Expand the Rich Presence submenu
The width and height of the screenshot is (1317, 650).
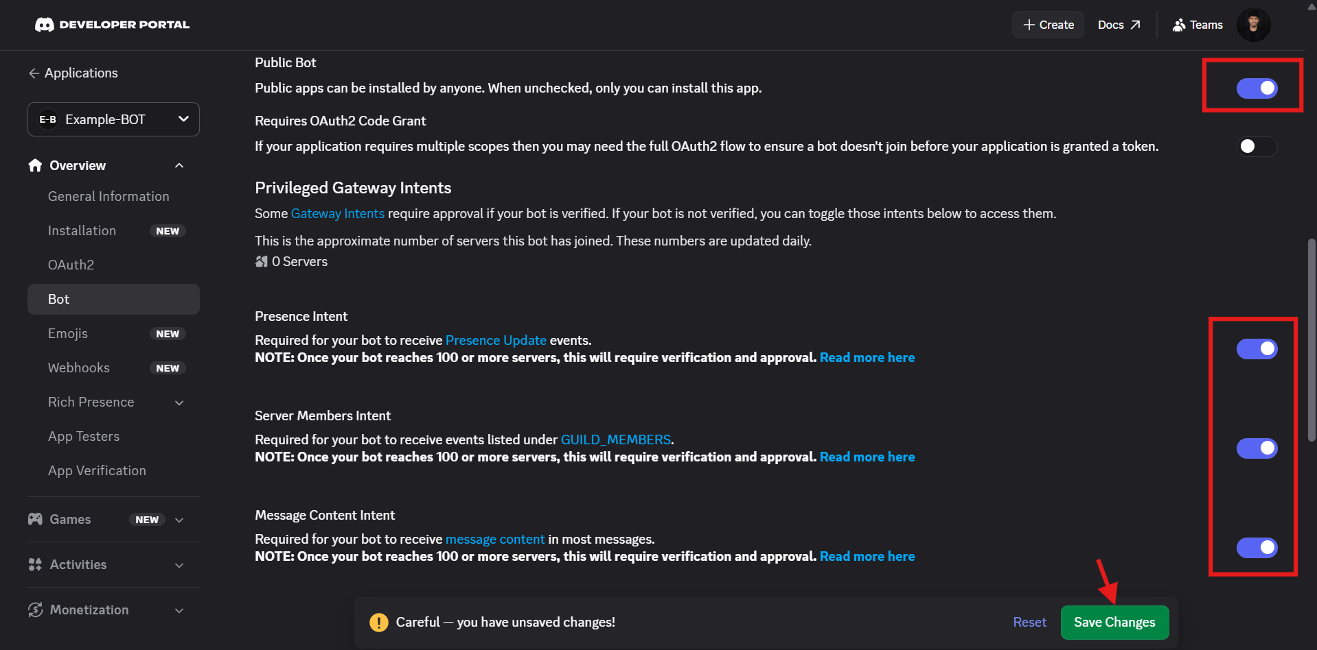tap(179, 402)
